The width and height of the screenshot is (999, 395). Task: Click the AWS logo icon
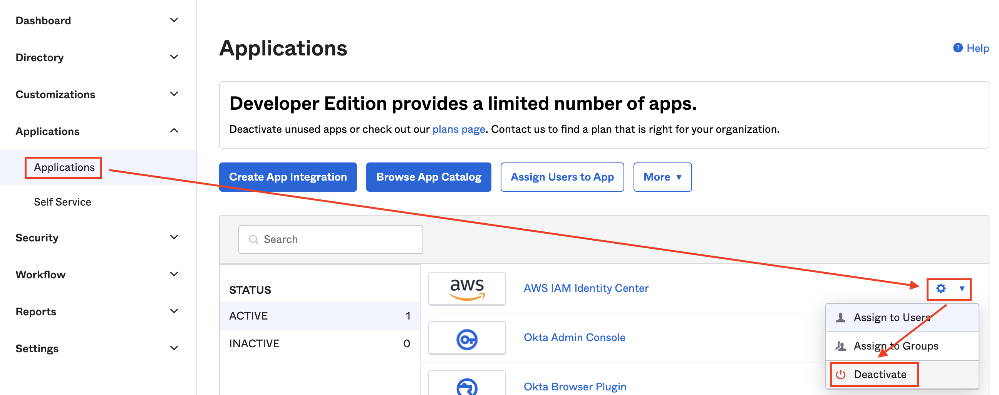click(x=467, y=288)
